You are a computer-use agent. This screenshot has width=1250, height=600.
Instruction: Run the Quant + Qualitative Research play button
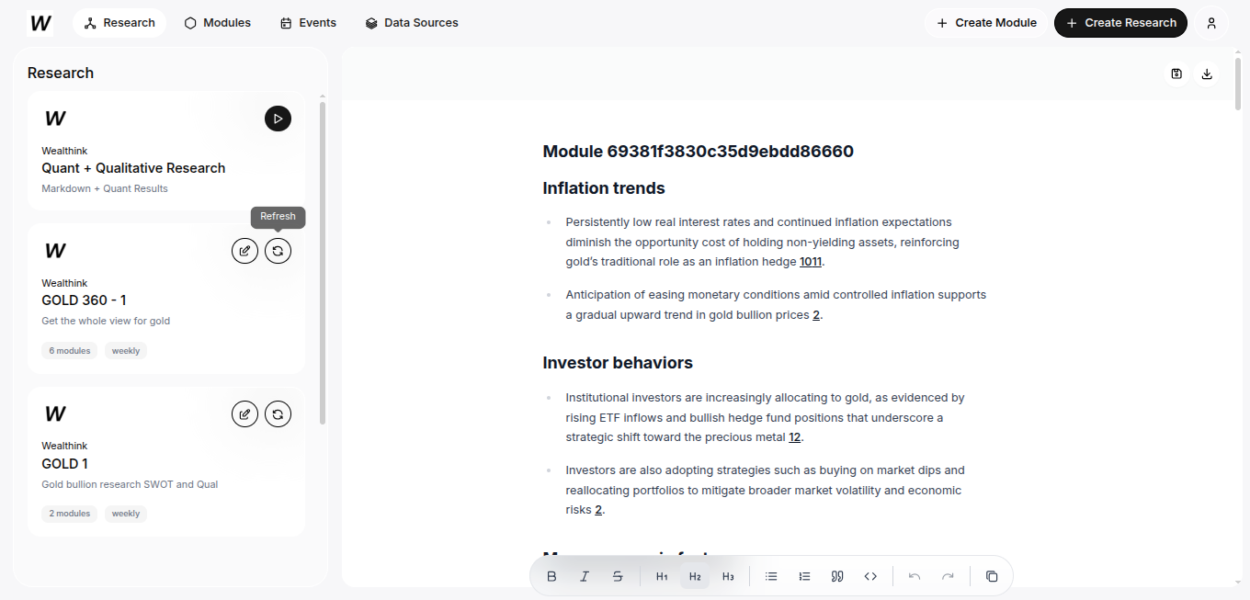[x=278, y=119]
